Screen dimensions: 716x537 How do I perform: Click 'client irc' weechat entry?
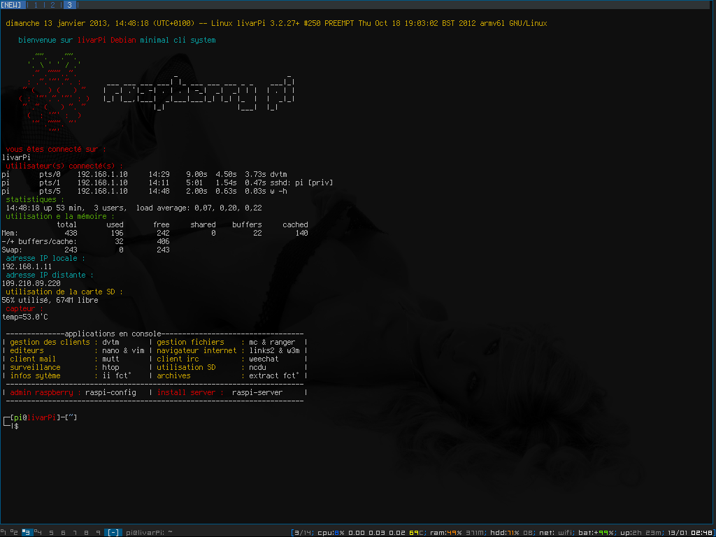(x=217, y=359)
